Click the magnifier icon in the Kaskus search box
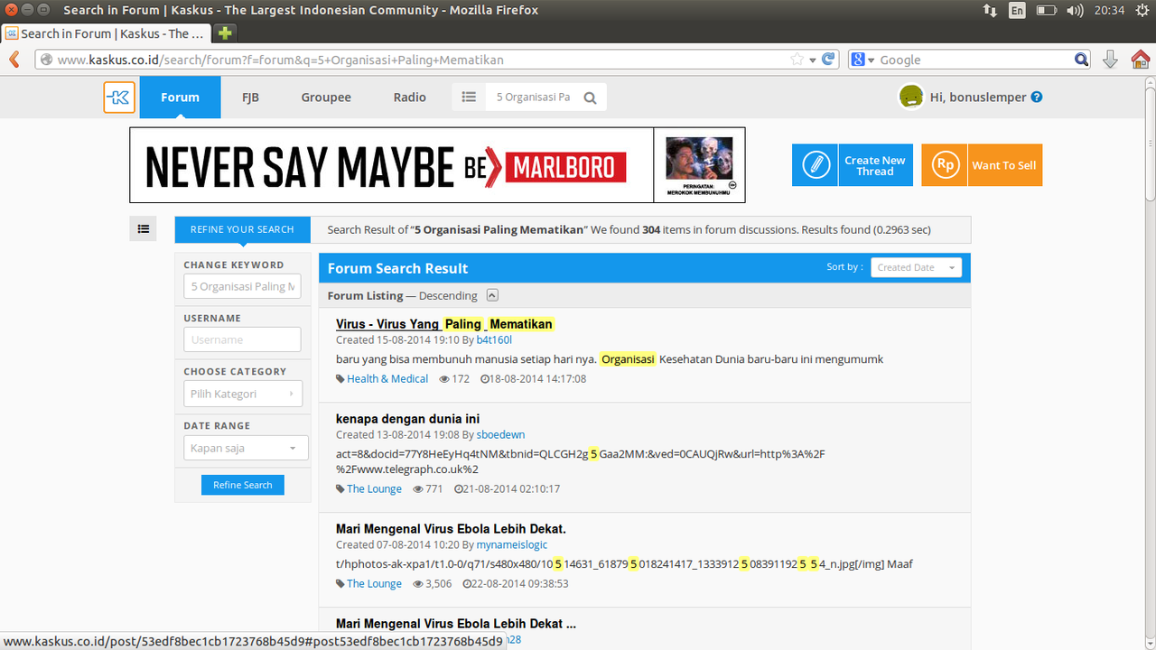Viewport: 1156px width, 650px height. pos(591,97)
